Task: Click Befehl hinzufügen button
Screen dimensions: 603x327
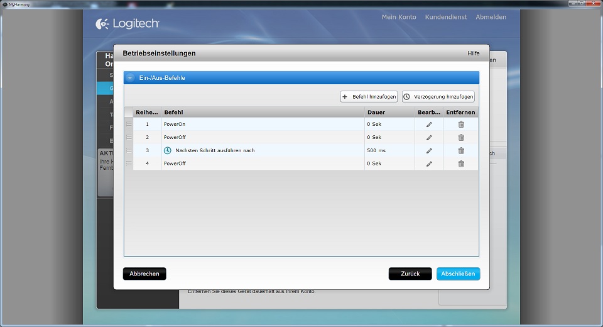Action: click(369, 97)
